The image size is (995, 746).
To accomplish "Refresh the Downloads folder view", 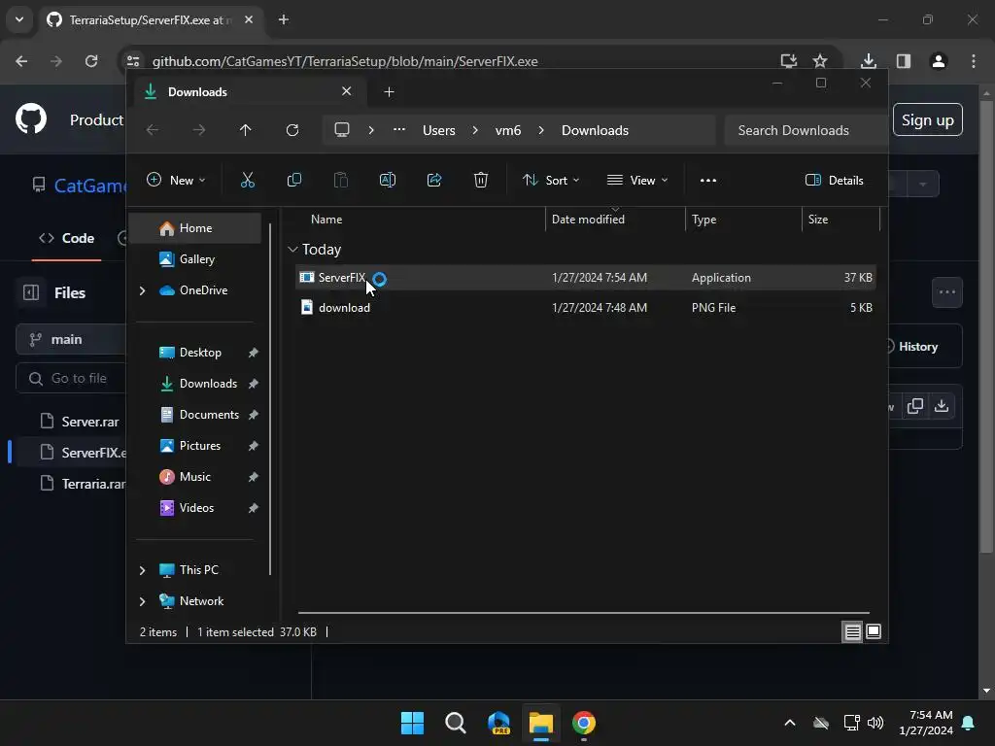I will coord(292,130).
